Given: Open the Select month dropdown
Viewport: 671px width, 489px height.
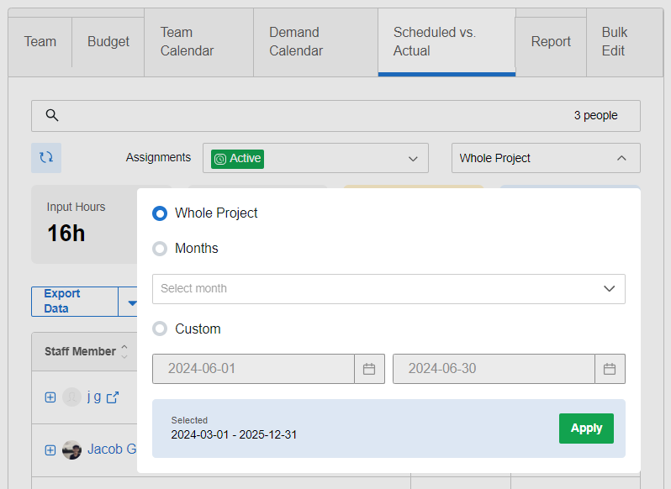Looking at the screenshot, I should (x=388, y=288).
